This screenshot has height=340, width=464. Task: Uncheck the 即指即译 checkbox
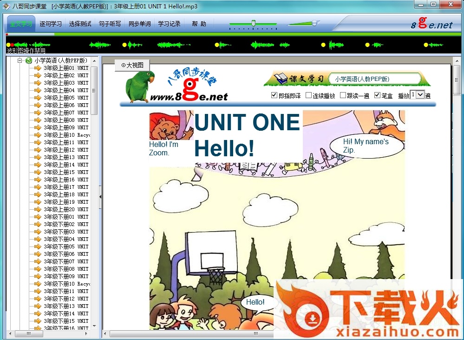[274, 95]
